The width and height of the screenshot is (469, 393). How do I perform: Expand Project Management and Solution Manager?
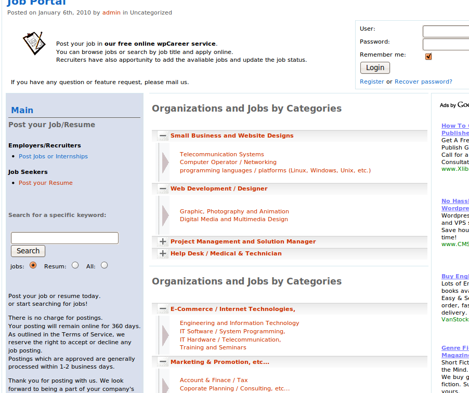coord(163,242)
